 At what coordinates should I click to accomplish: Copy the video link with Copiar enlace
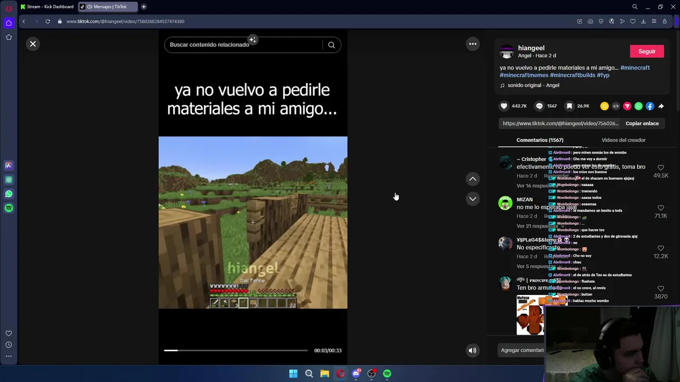click(x=642, y=124)
